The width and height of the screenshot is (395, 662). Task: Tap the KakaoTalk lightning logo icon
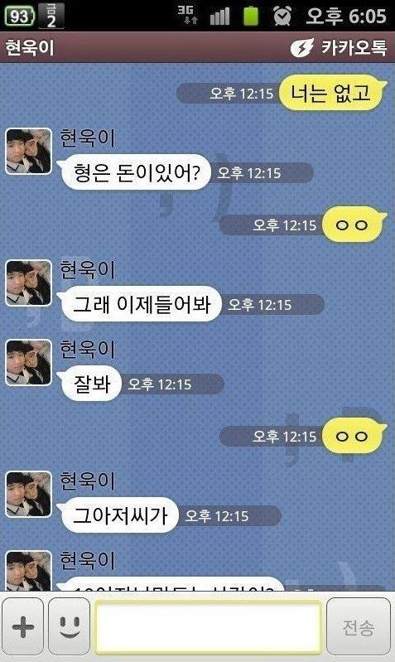[302, 47]
